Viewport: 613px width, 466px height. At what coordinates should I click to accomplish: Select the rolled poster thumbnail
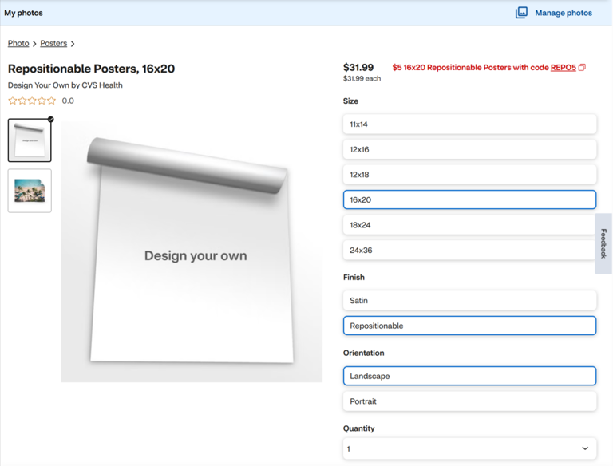click(30, 140)
